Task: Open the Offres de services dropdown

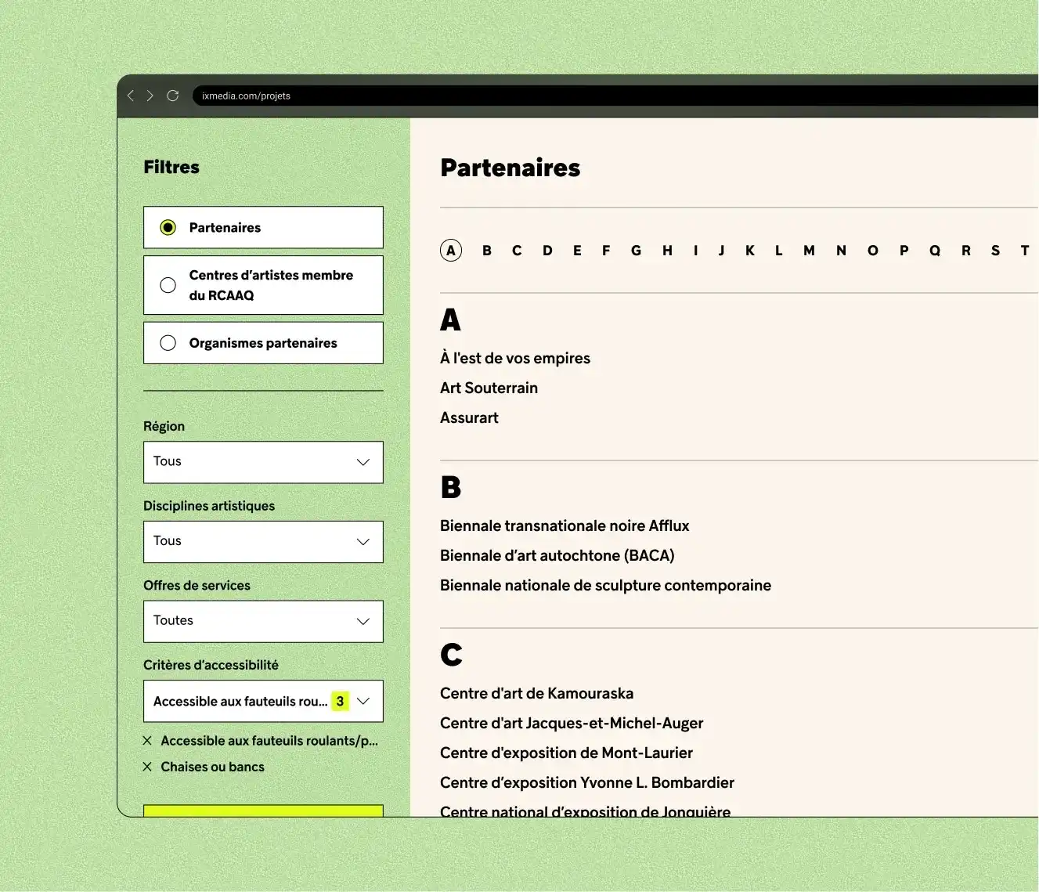Action: tap(263, 621)
